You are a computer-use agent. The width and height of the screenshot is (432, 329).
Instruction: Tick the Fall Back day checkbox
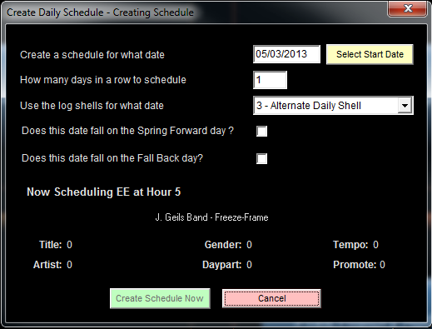pyautogui.click(x=261, y=159)
